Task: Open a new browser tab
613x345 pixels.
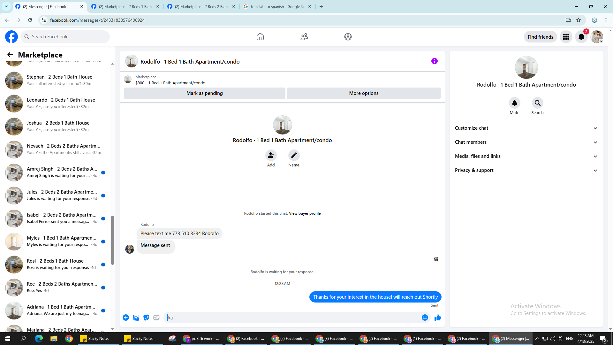Action: pos(321,6)
